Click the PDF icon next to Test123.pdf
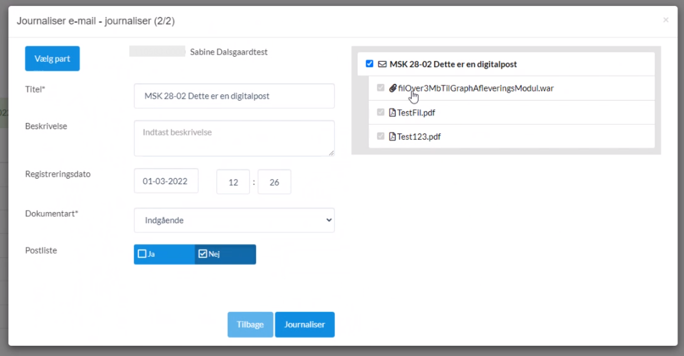This screenshot has height=356, width=684. tap(393, 136)
